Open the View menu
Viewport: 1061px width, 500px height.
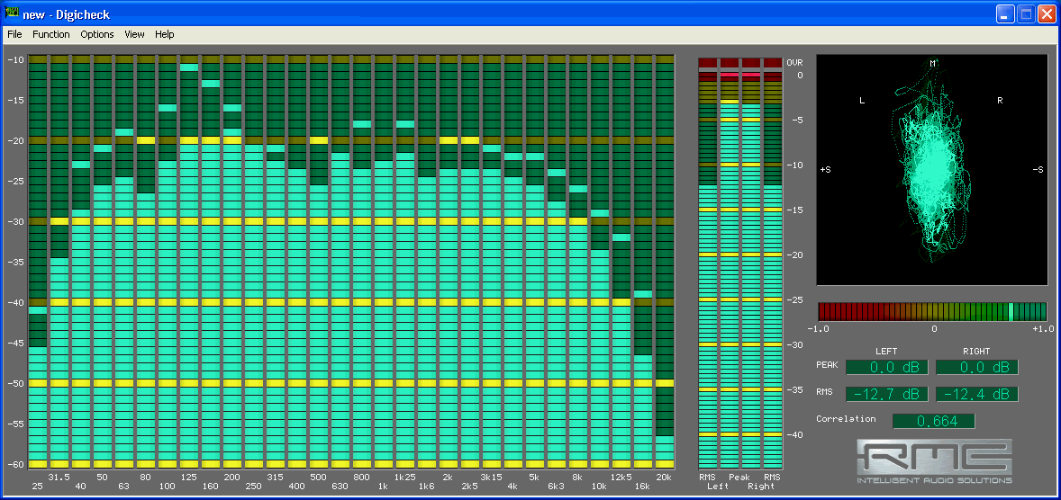click(134, 34)
